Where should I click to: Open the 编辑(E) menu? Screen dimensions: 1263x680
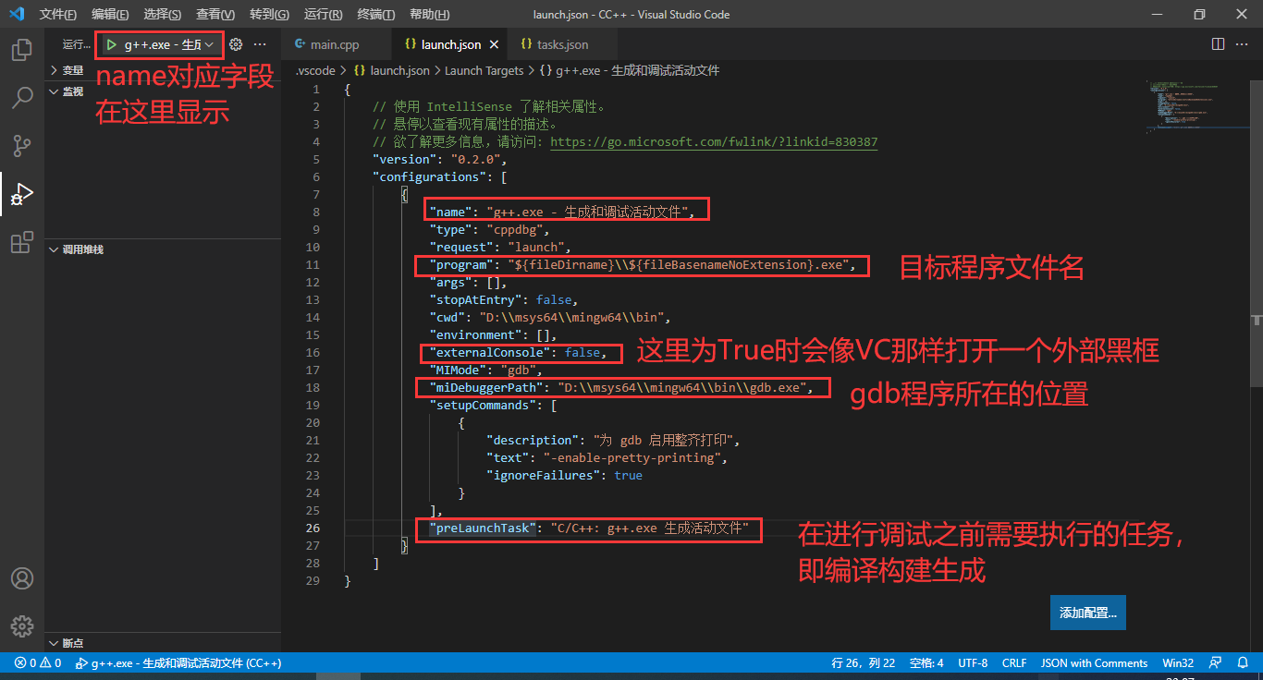(110, 14)
